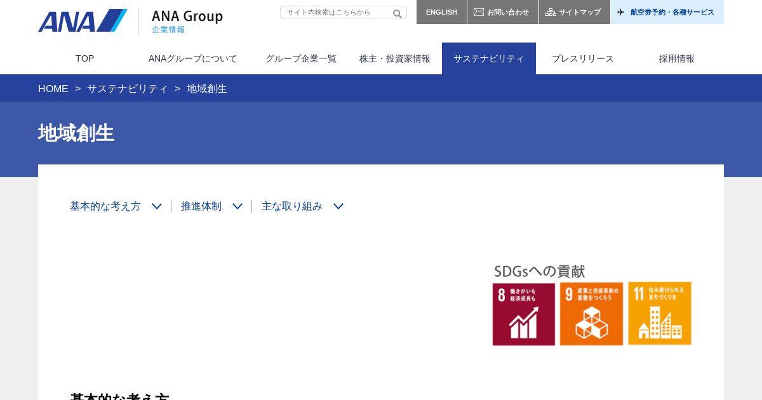
Task: Click the envelope contact icon
Action: [479, 12]
